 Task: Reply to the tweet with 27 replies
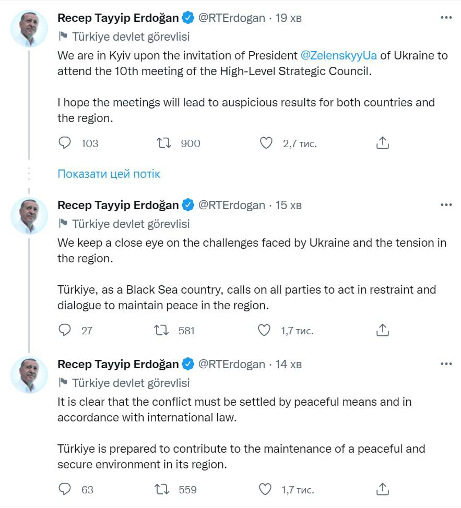click(x=64, y=330)
